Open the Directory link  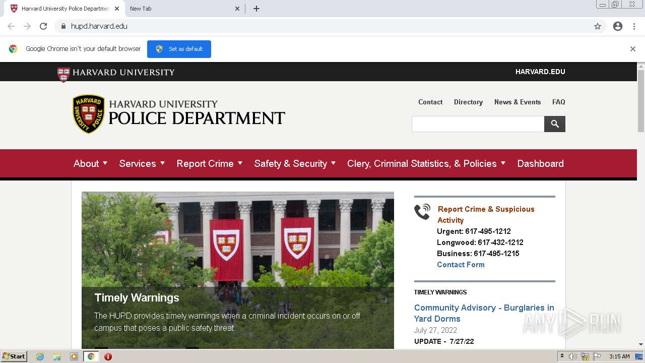[x=468, y=102]
